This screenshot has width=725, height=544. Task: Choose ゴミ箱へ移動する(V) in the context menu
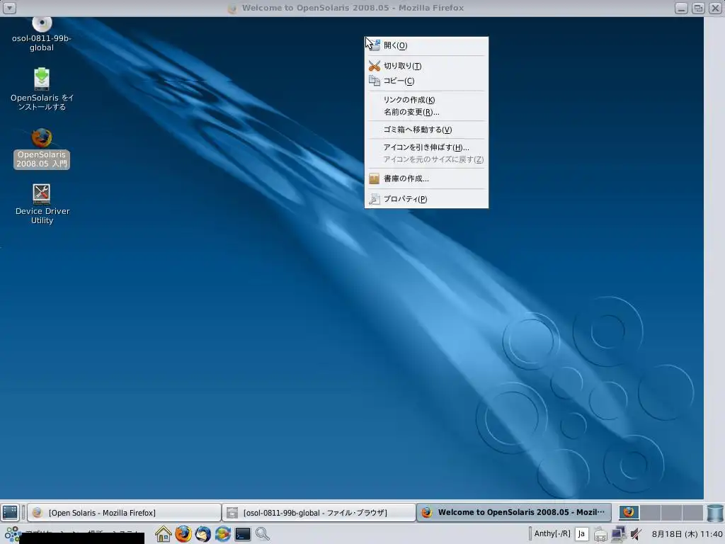426,130
